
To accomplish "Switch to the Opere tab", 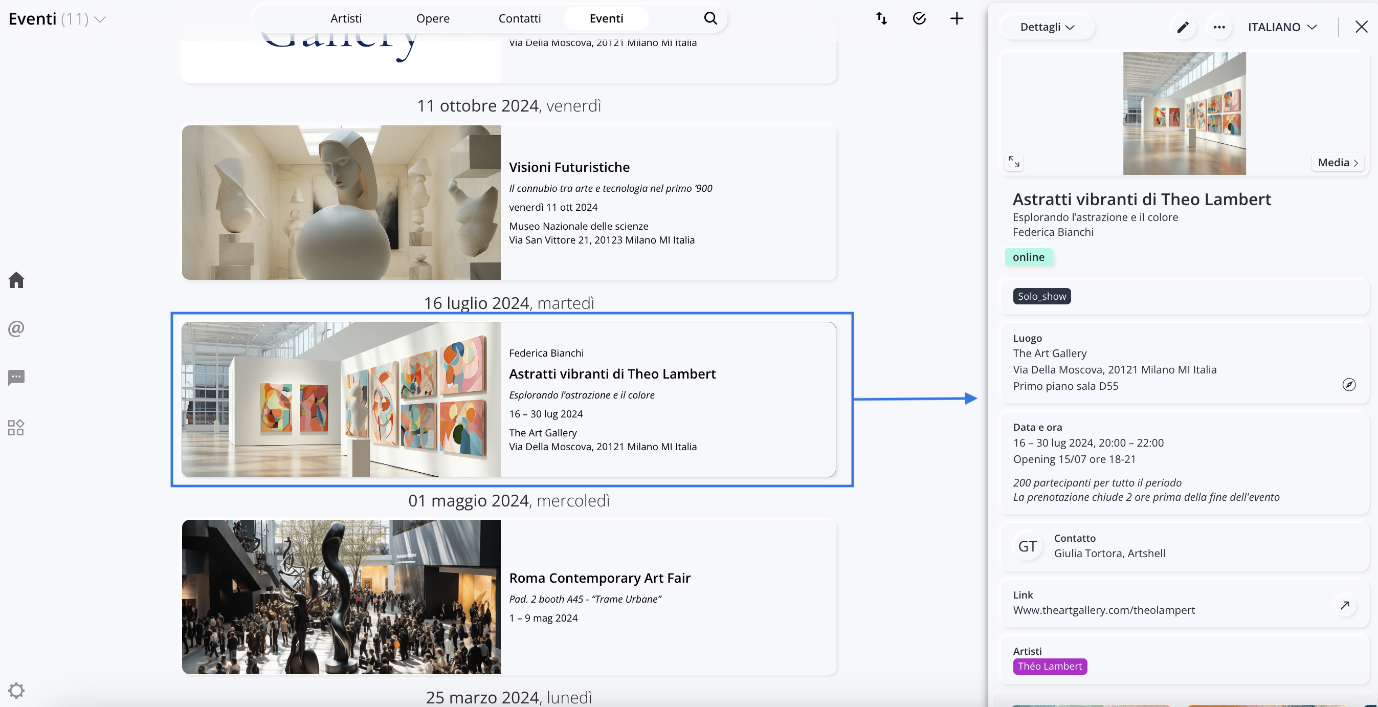I will coord(433,18).
